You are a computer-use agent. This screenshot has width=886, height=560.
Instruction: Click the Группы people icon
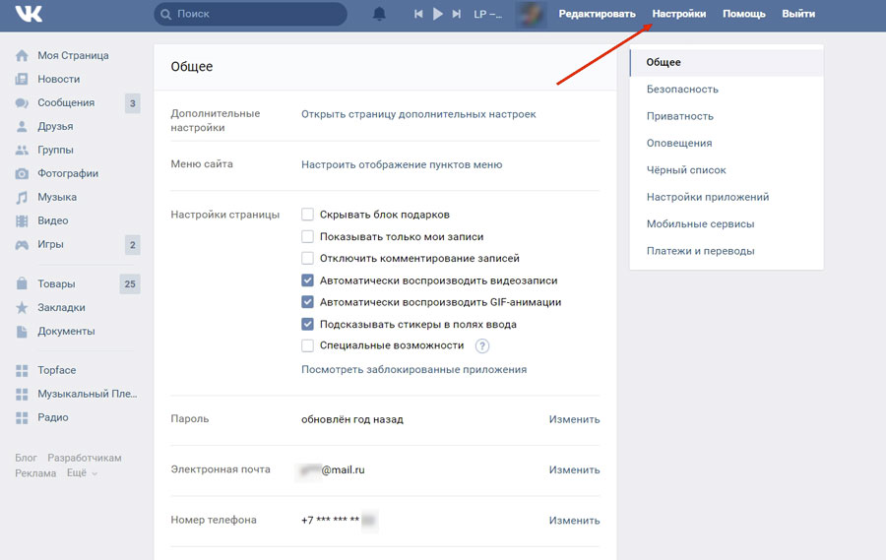pos(22,150)
